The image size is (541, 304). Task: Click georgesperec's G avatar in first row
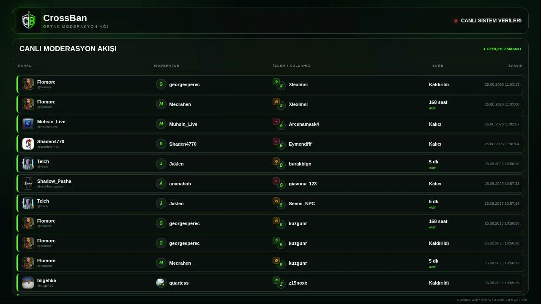click(161, 84)
